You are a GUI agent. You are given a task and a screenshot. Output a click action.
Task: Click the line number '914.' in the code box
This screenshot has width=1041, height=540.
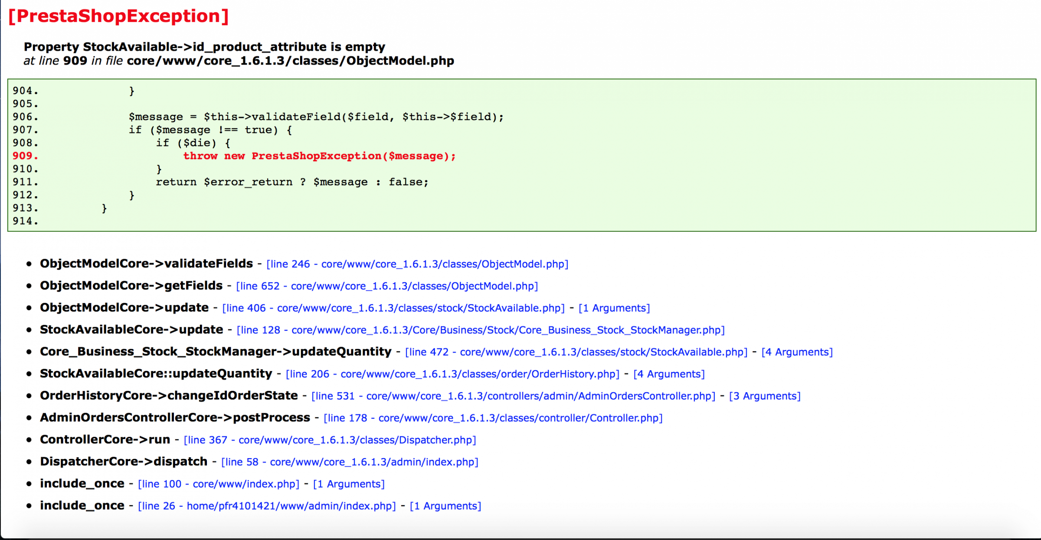coord(25,221)
